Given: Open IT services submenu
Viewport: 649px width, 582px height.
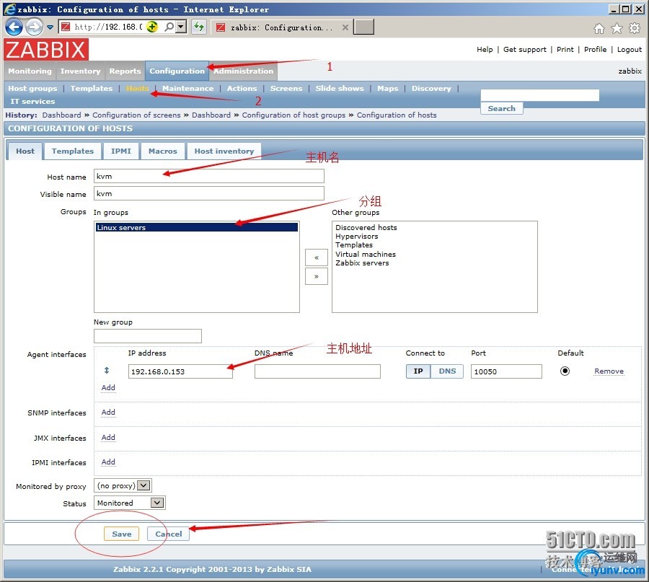Looking at the screenshot, I should (32, 102).
